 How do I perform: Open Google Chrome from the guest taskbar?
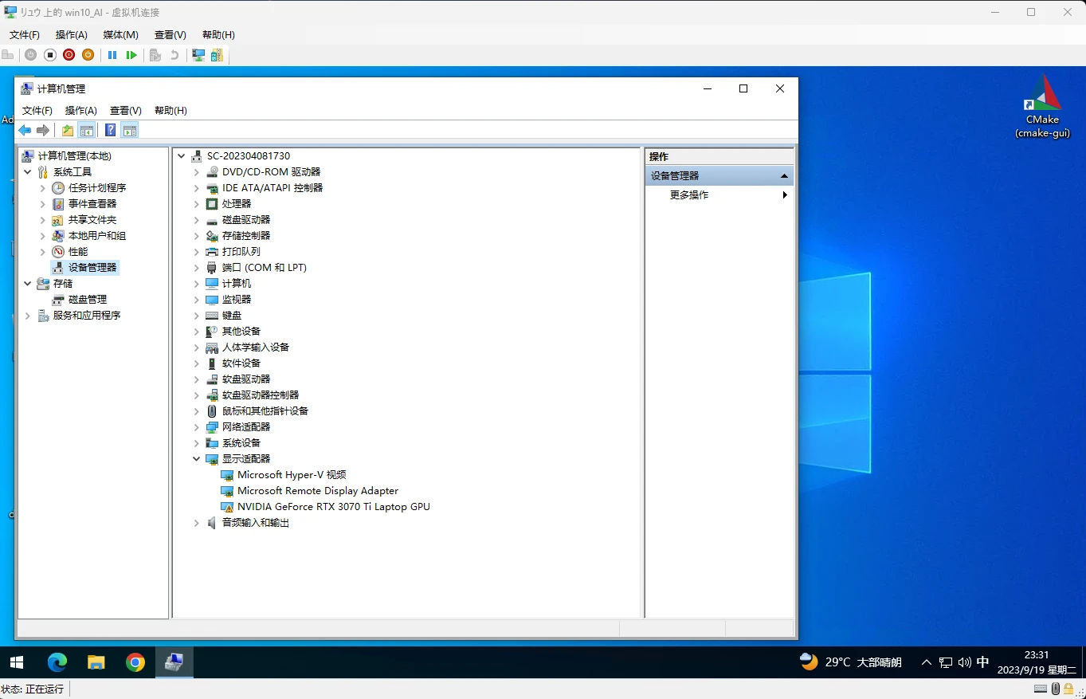point(135,662)
